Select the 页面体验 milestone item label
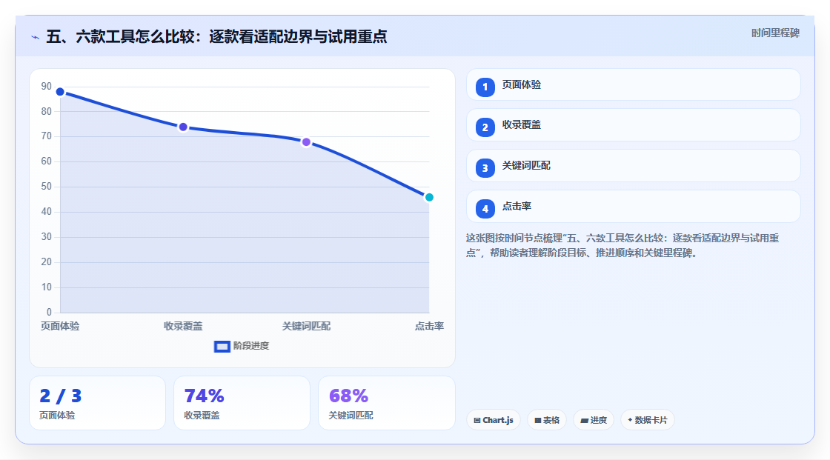 (x=522, y=84)
